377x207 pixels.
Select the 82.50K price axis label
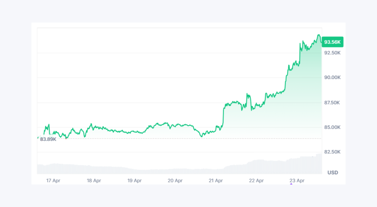(332, 152)
